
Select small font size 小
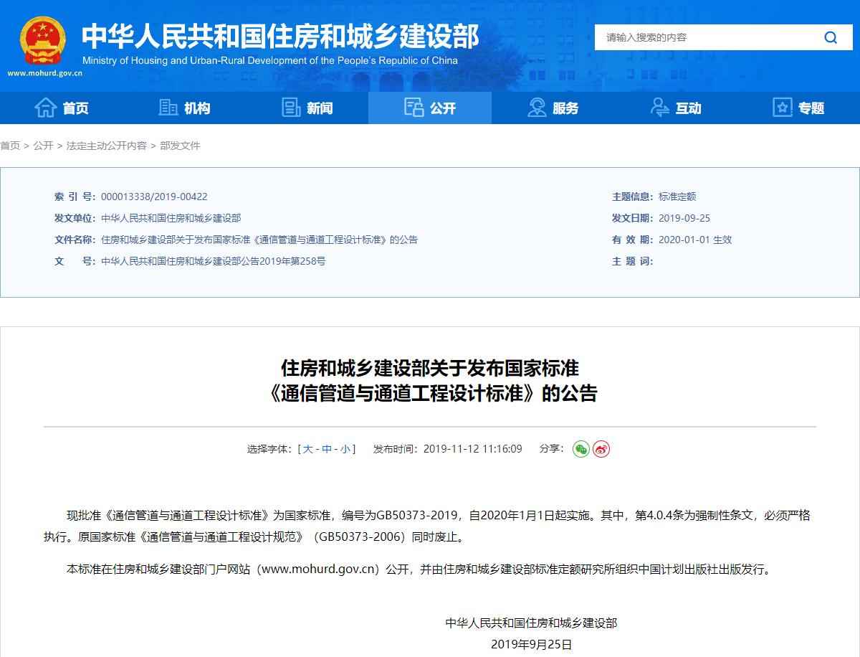(x=345, y=449)
